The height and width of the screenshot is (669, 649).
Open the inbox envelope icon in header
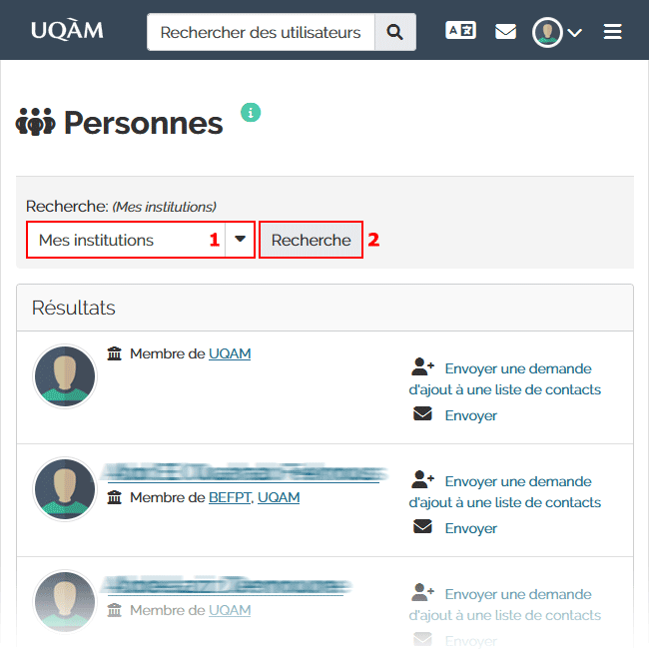506,32
